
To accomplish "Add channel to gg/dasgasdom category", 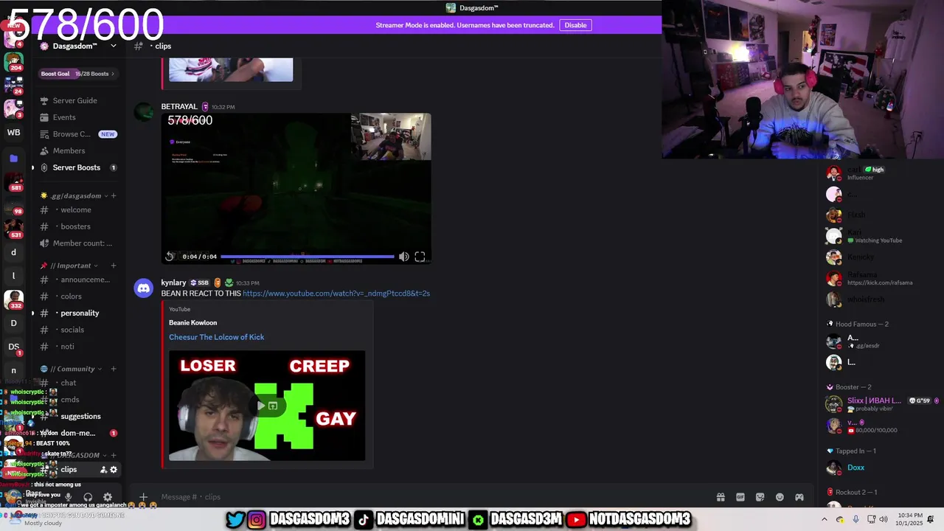I will 113,196.
